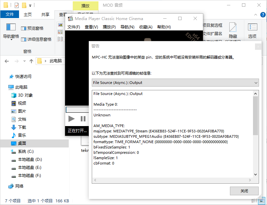This screenshot has height=205, width=267.
Task: Select 播放 contextual tab in Explorer
Action: click(85, 6)
